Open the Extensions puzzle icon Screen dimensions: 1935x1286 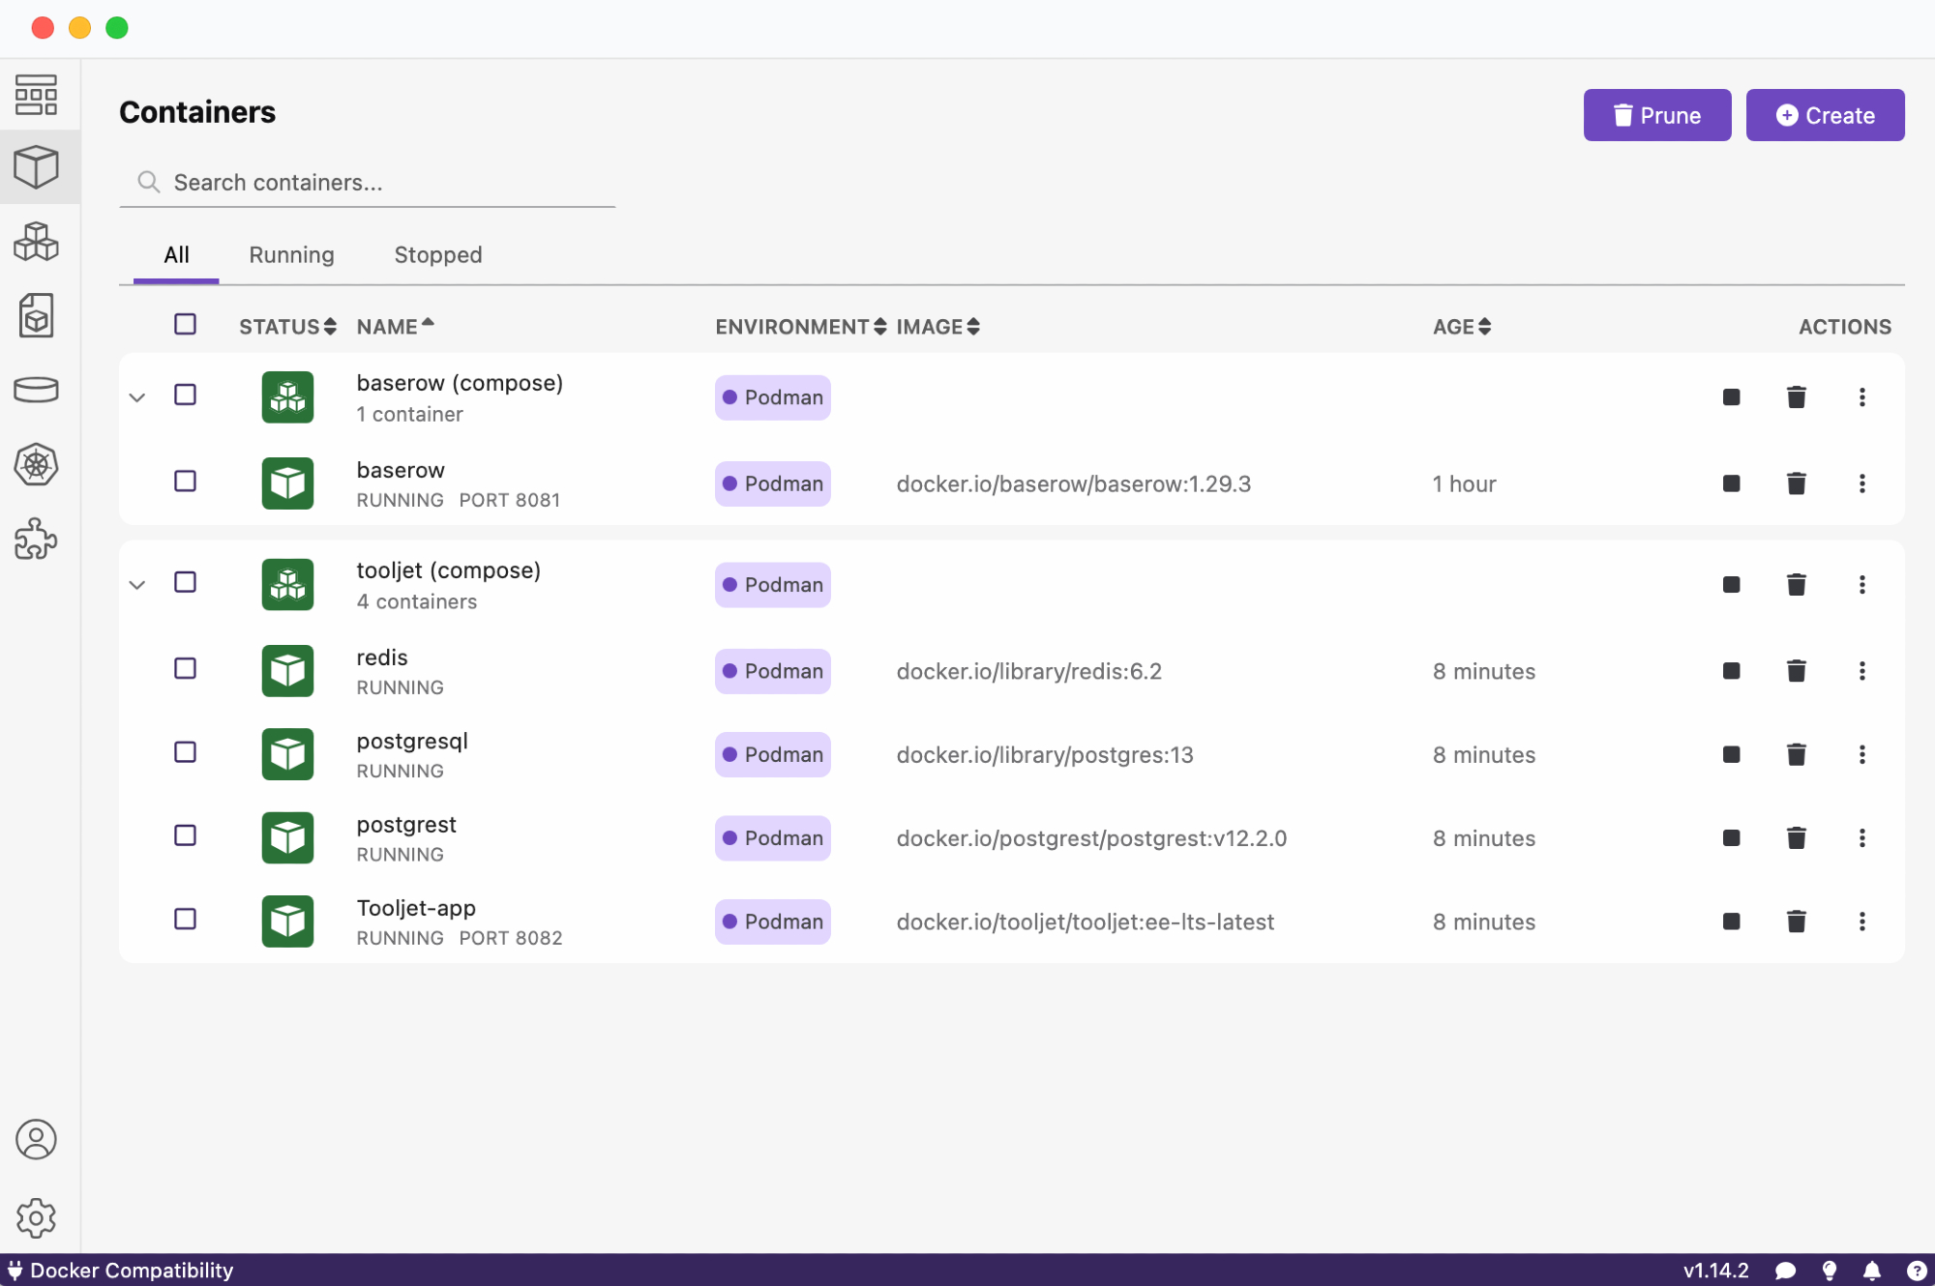click(36, 540)
